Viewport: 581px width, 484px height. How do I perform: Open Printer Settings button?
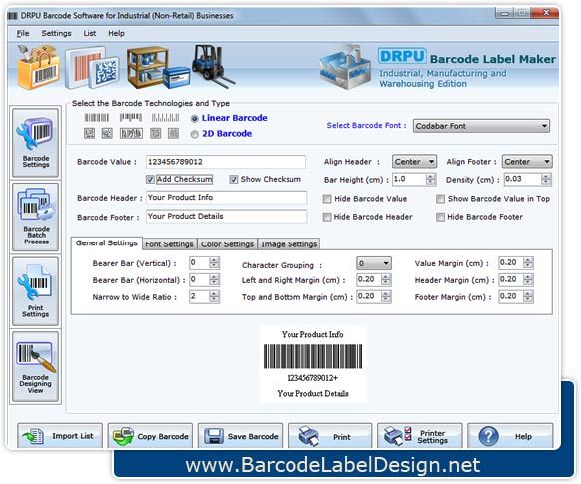[420, 436]
